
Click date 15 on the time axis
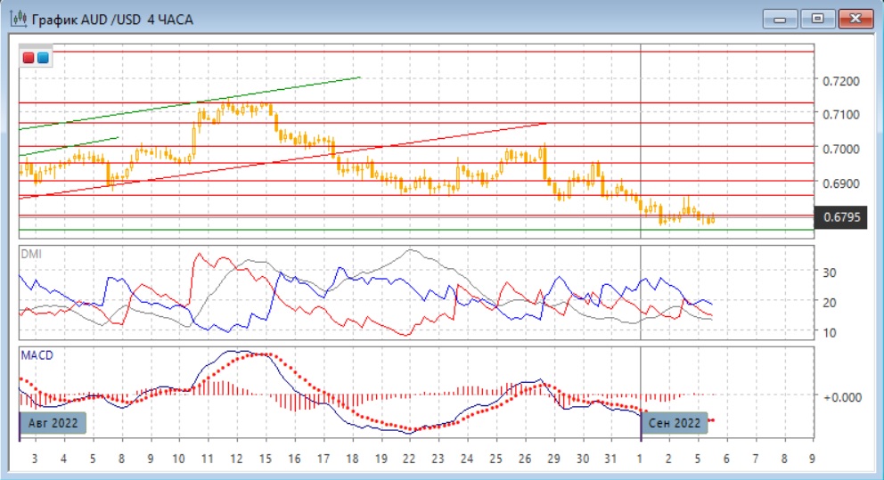tap(266, 460)
